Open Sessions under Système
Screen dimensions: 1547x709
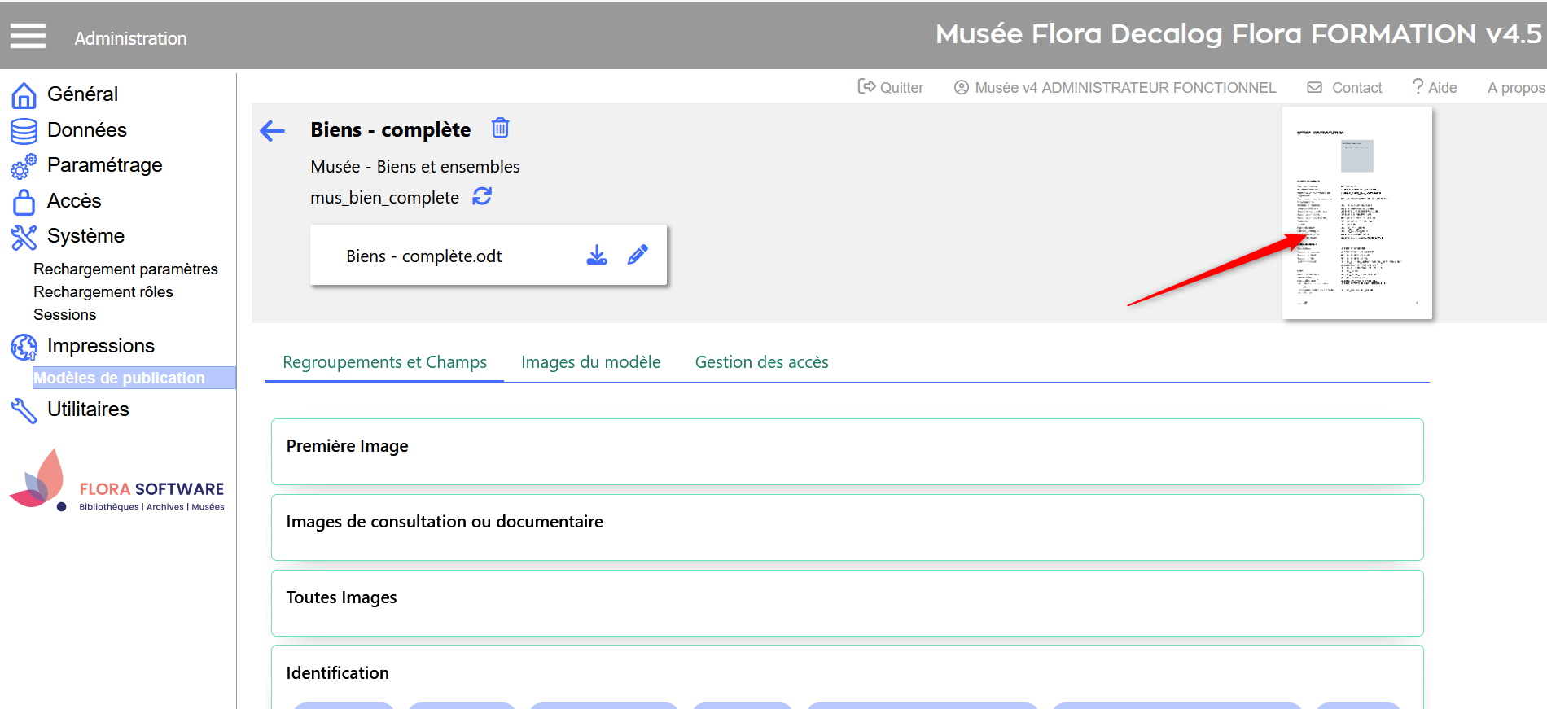tap(64, 315)
